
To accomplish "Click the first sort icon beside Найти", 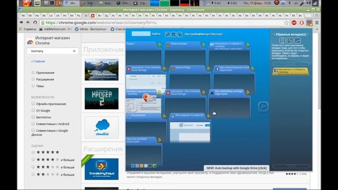I will [x=167, y=34].
